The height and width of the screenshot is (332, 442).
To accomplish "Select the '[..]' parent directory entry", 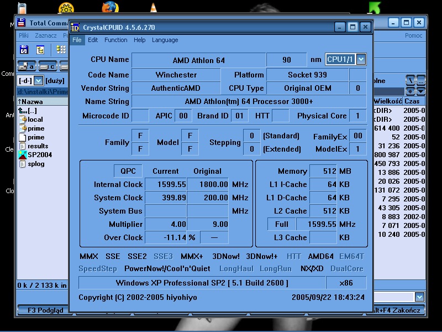I will 32,111.
